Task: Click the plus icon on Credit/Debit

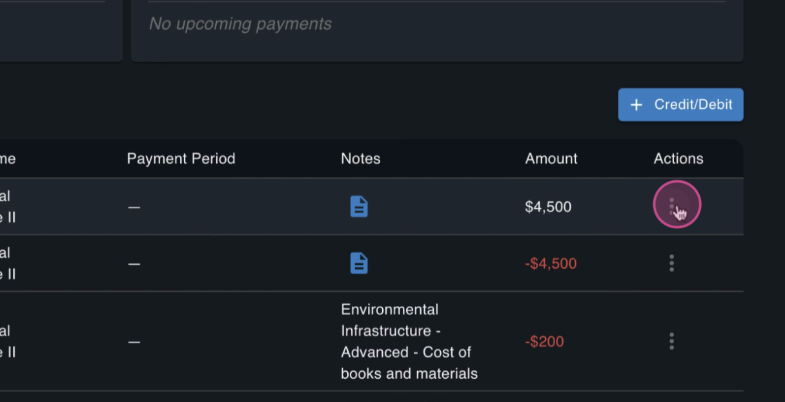Action: pos(637,104)
